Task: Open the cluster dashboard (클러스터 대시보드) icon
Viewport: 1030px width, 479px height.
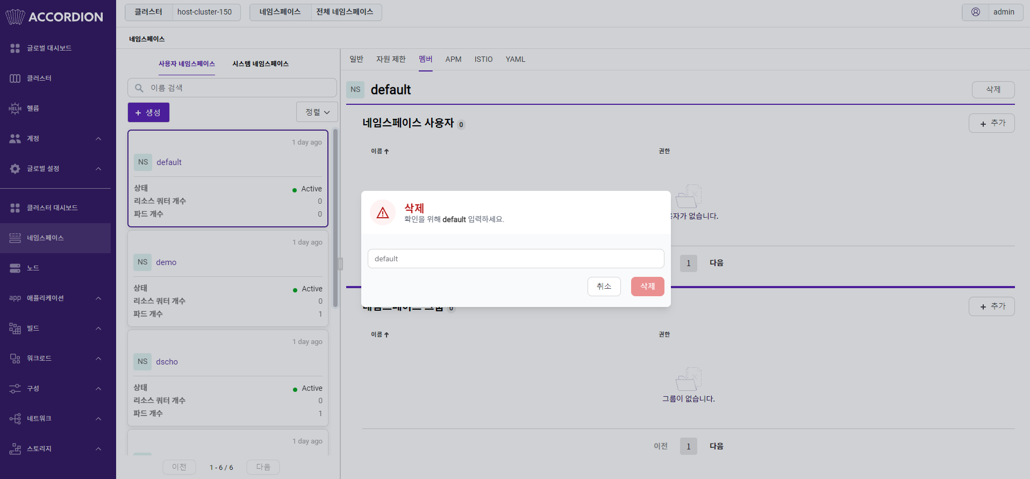Action: pyautogui.click(x=15, y=208)
